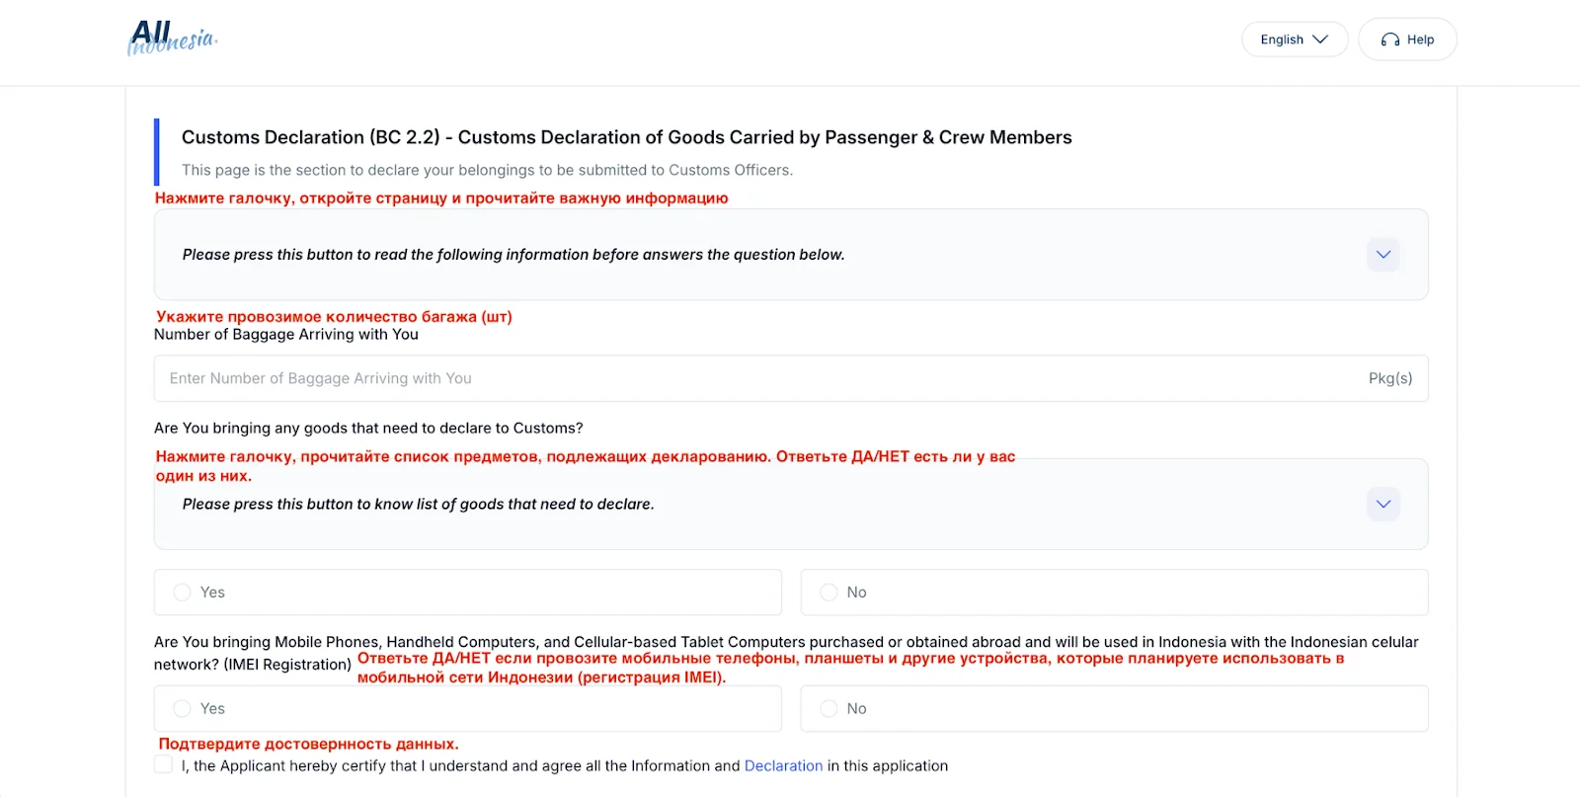Viewport: 1580px width, 797px height.
Task: Click the 'Number of Baggage Arriving with You' label
Action: pyautogui.click(x=286, y=335)
